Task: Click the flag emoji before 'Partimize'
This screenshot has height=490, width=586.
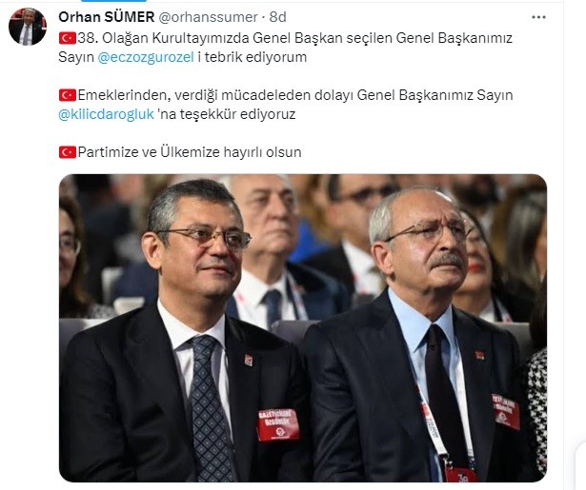Action: click(68, 152)
